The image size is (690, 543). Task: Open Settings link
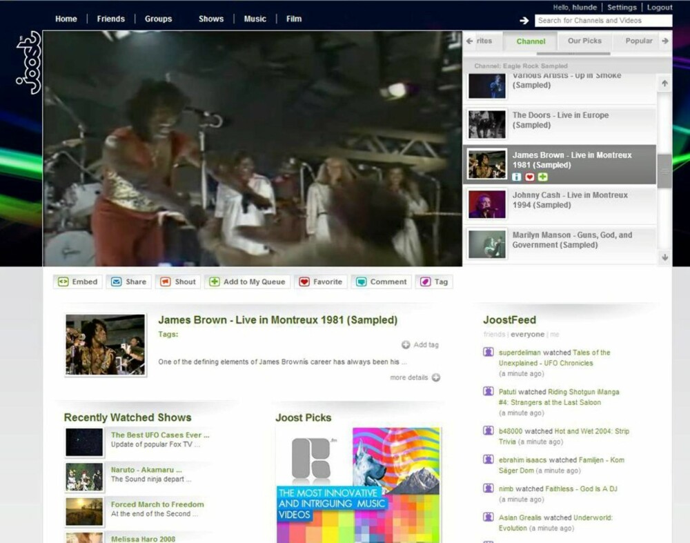(x=622, y=8)
